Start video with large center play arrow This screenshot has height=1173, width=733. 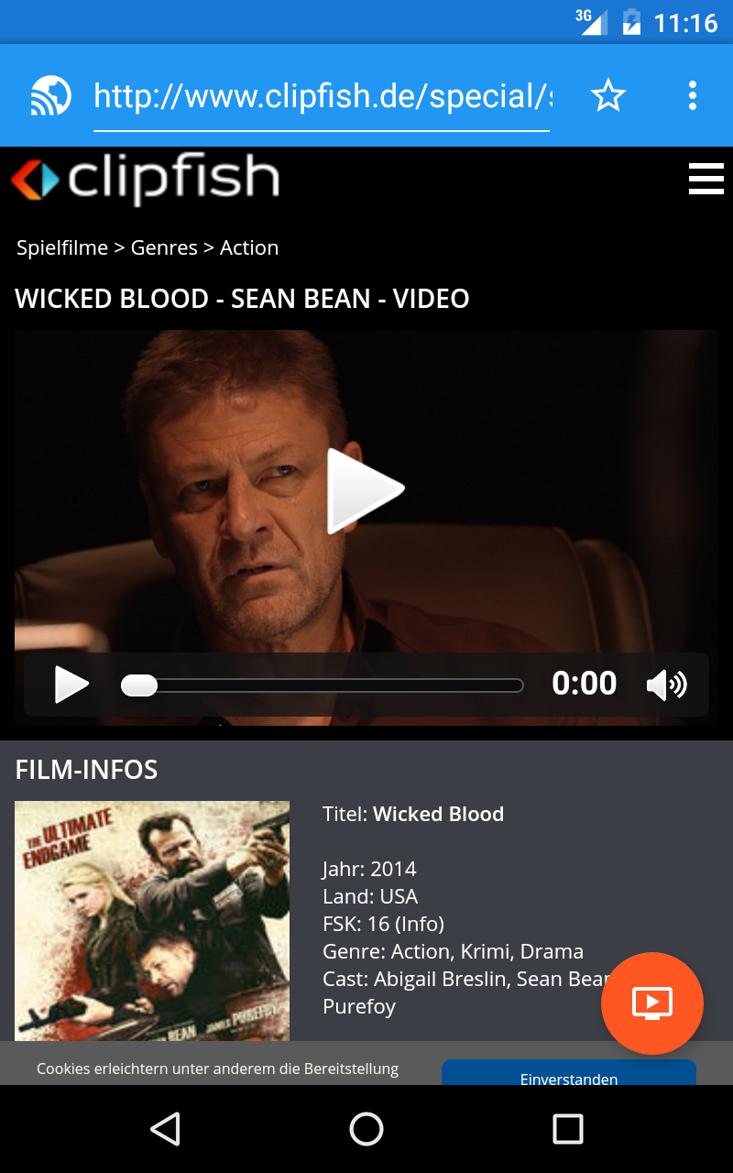click(366, 491)
